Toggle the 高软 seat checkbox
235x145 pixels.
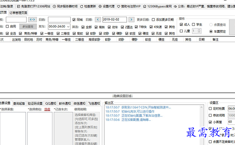point(74,34)
